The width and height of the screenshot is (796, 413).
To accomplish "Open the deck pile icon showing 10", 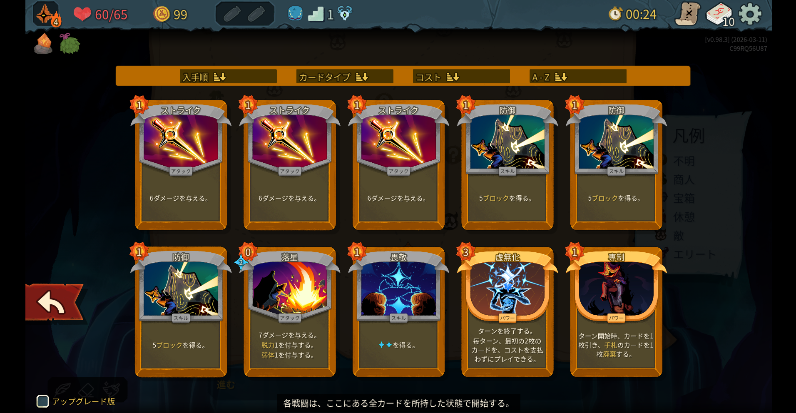I will pos(720,15).
